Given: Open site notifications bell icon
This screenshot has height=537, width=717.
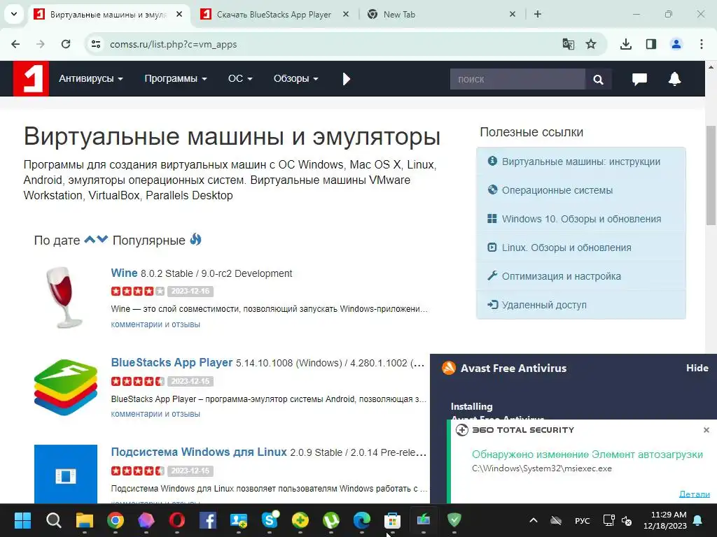Looking at the screenshot, I should click(x=674, y=78).
